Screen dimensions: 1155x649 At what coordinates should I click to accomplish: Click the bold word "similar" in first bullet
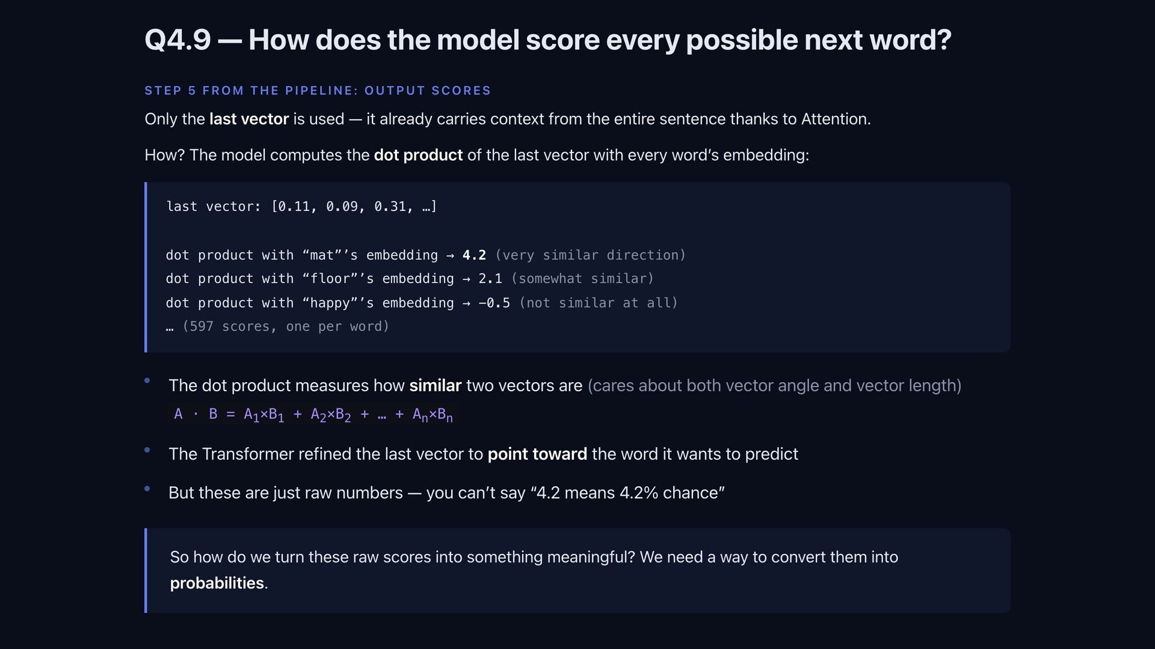pos(435,386)
